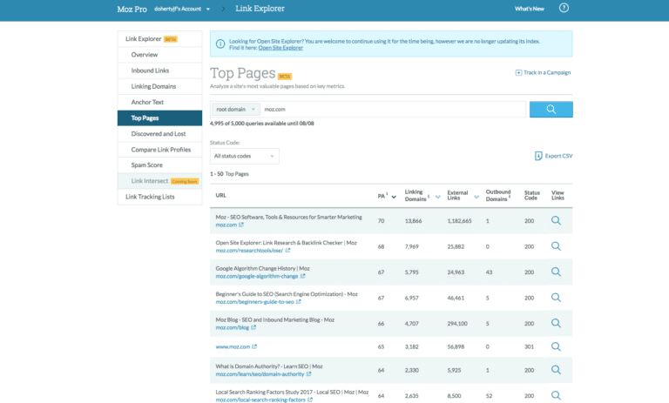View links for Google Algorithm Change History row
Screen dimensions: 669x403
[x=556, y=272]
